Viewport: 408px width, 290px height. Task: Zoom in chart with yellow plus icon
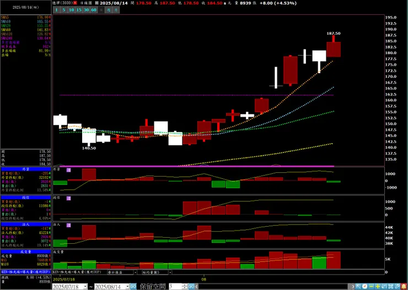click(x=378, y=287)
